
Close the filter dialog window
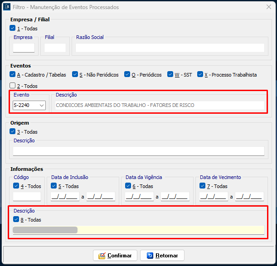pyautogui.click(x=268, y=7)
